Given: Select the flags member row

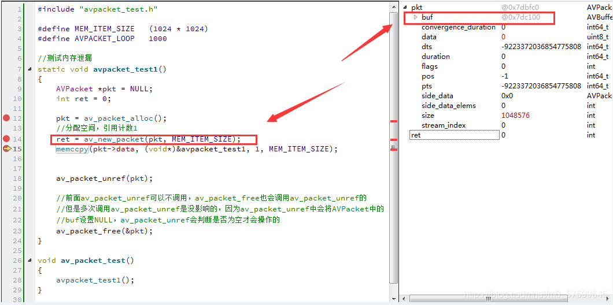Looking at the screenshot, I should [x=507, y=66].
